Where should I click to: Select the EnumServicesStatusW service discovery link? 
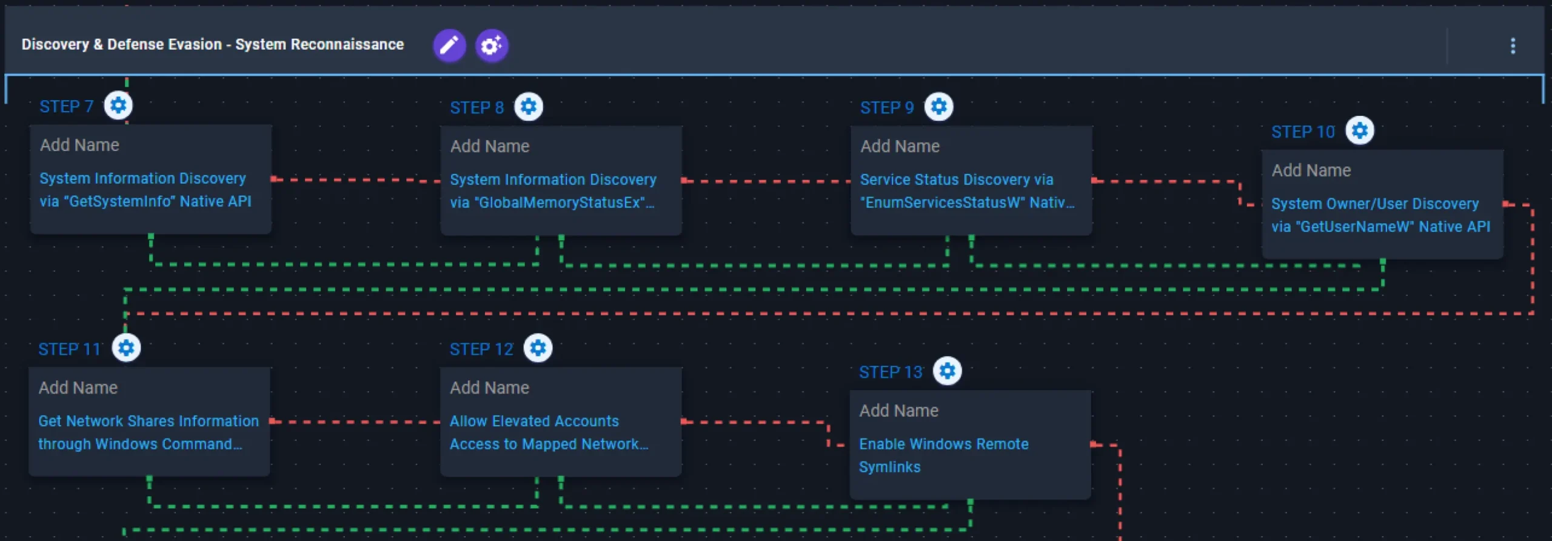(967, 191)
